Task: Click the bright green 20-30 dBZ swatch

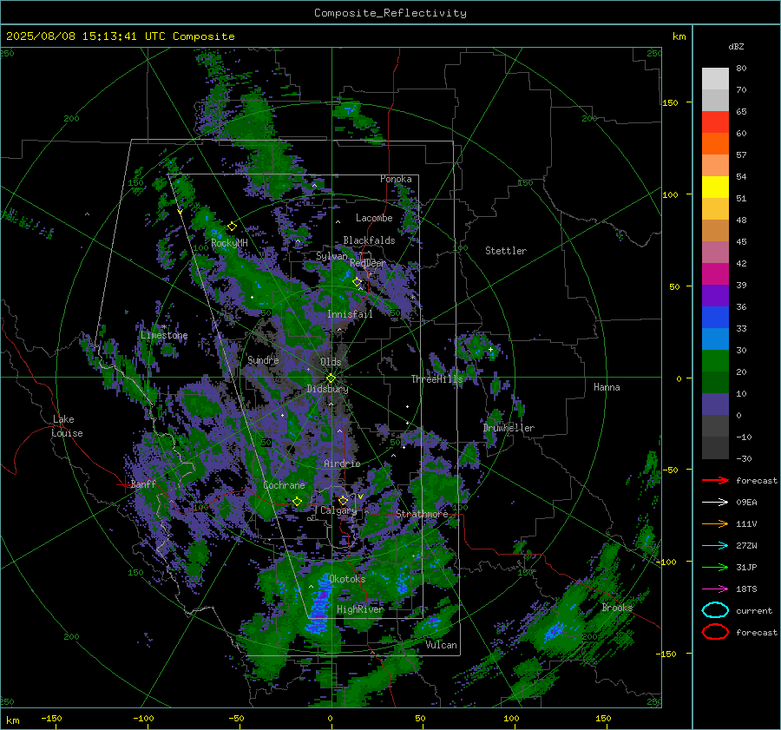Action: pos(715,361)
